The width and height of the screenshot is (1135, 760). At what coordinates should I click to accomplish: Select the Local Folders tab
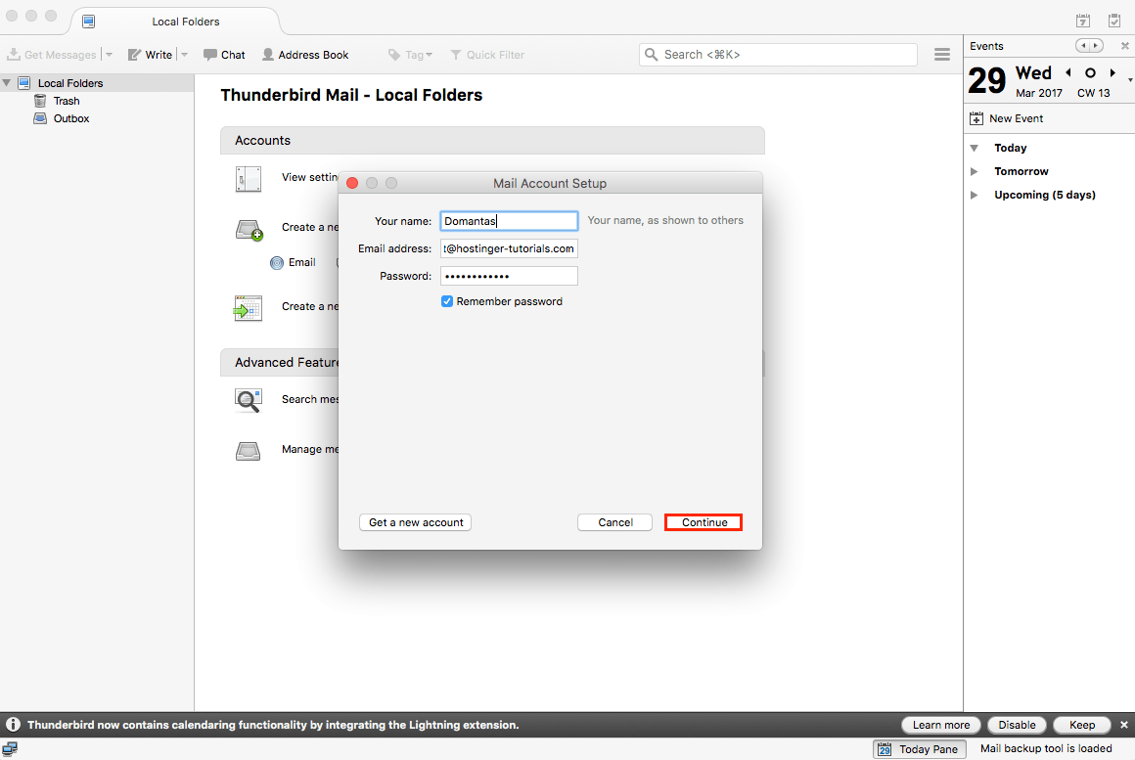(x=175, y=22)
